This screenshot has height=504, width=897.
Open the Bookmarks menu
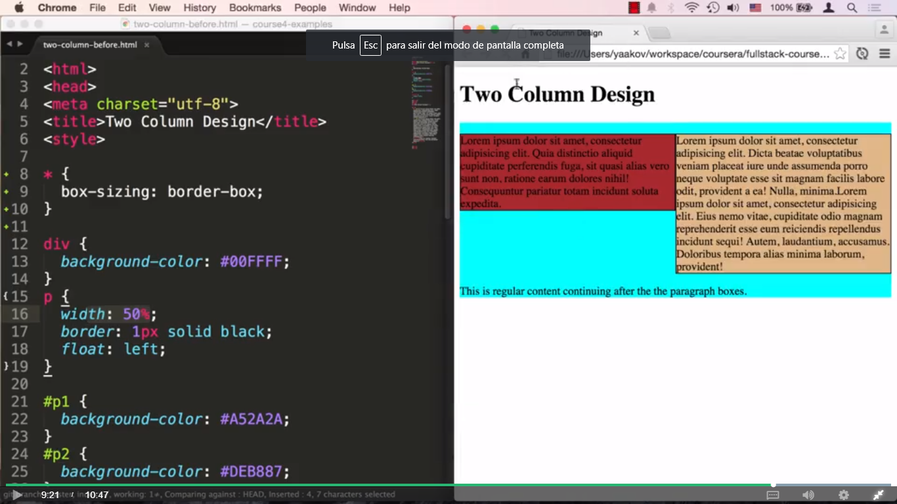(x=255, y=8)
